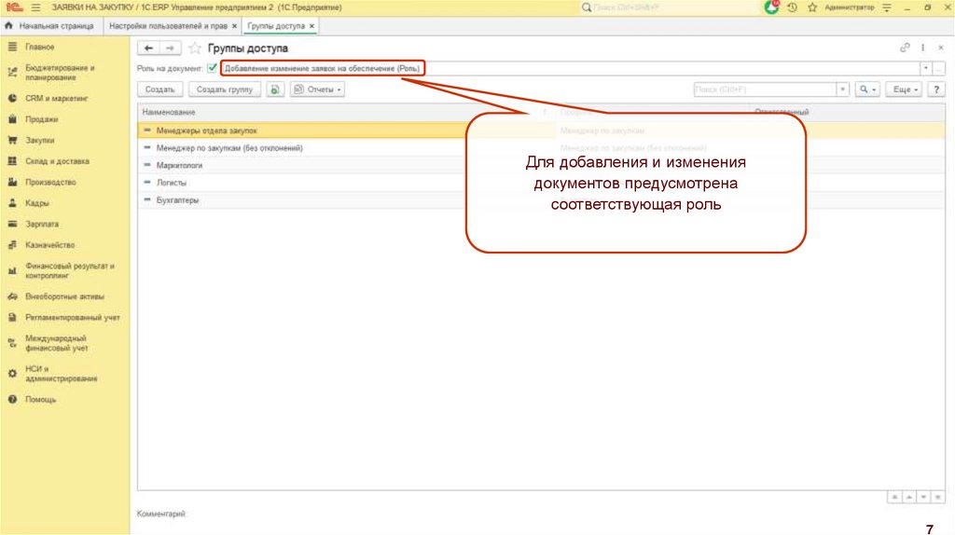Image resolution: width=955 pixels, height=535 pixels.
Task: Open the history clock icon
Action: tap(793, 7)
